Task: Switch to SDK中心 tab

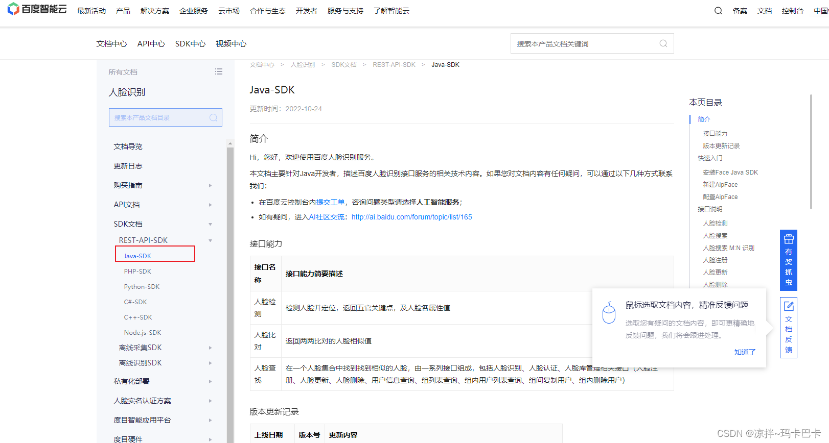Action: (190, 44)
